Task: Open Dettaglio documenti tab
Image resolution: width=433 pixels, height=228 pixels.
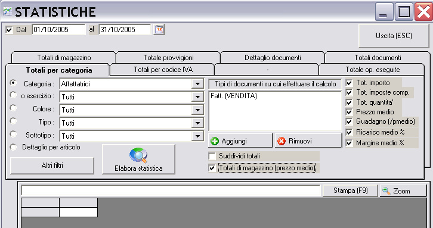Action: (x=273, y=58)
